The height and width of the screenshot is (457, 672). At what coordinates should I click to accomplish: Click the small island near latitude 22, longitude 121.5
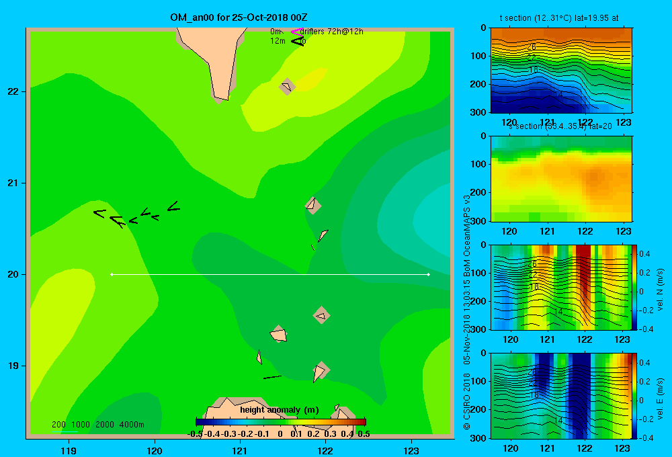pyautogui.click(x=287, y=87)
